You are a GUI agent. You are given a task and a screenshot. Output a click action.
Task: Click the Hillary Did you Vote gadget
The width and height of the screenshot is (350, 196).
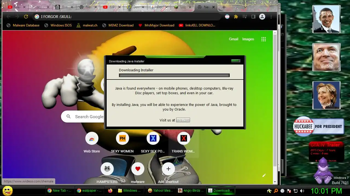(x=326, y=95)
